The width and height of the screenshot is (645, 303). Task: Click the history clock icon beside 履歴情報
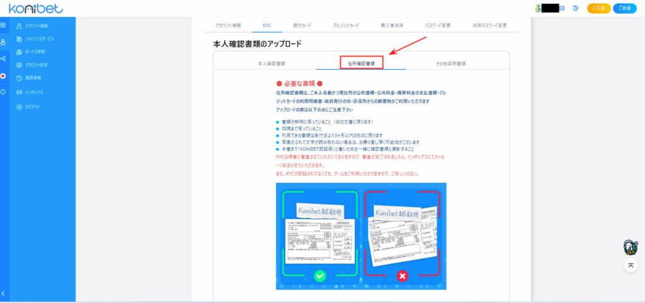point(19,78)
